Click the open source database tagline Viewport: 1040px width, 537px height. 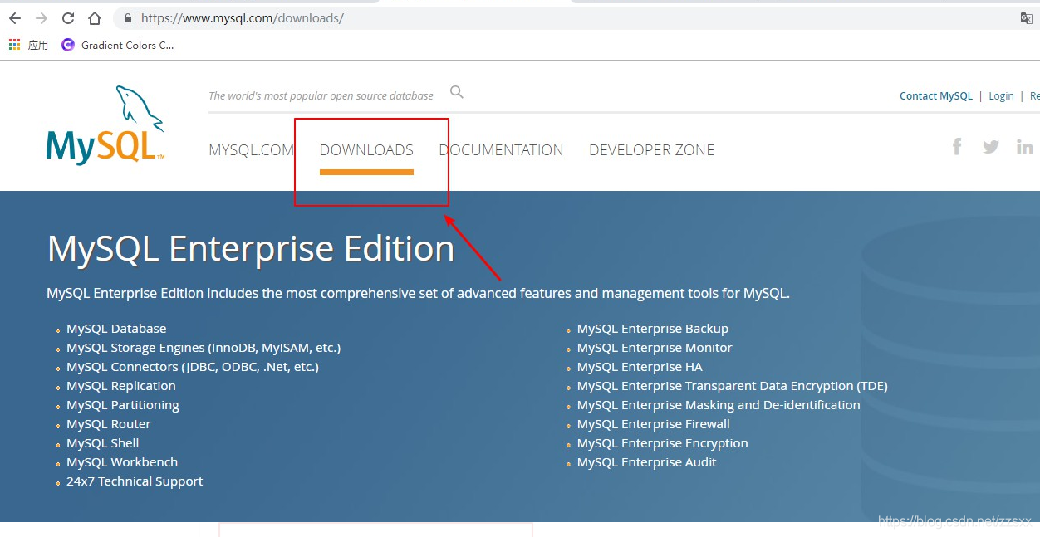coord(321,96)
